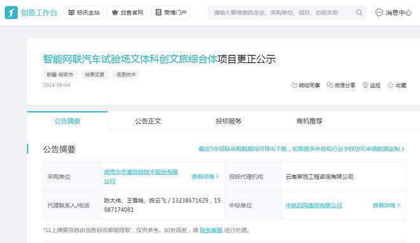This screenshot has width=420, height=243.
Task: Click the magnifier search icon
Action: (x=359, y=13)
